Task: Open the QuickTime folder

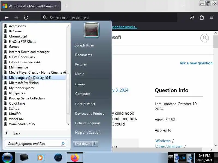Action: pyautogui.click(x=35, y=104)
